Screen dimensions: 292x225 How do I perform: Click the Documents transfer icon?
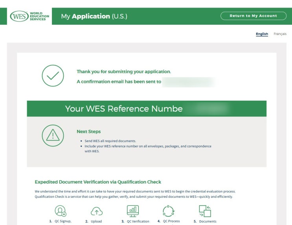pos(205,211)
